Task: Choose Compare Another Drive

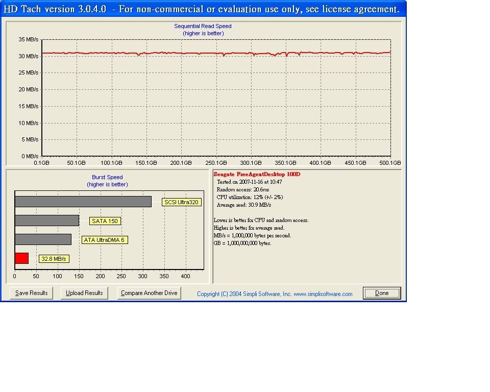Action: point(149,293)
